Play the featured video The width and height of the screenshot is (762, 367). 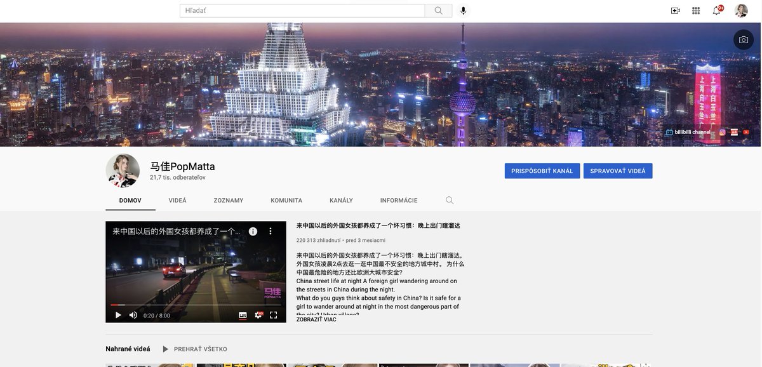coord(118,315)
